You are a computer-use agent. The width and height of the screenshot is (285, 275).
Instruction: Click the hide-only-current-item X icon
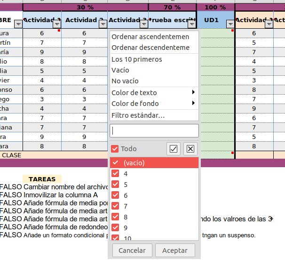point(190,149)
